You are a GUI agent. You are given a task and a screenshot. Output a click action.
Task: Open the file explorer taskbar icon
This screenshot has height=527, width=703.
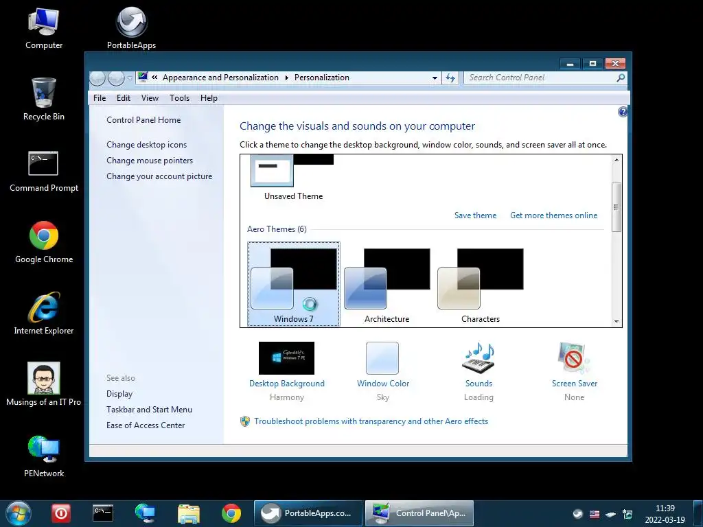point(188,513)
